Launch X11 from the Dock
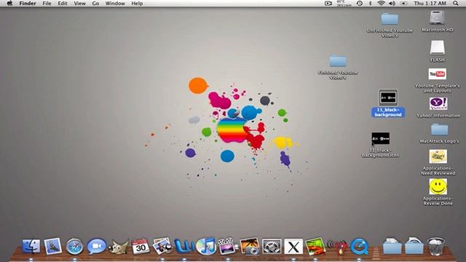Viewport: 466px width, 262px height. (x=293, y=247)
